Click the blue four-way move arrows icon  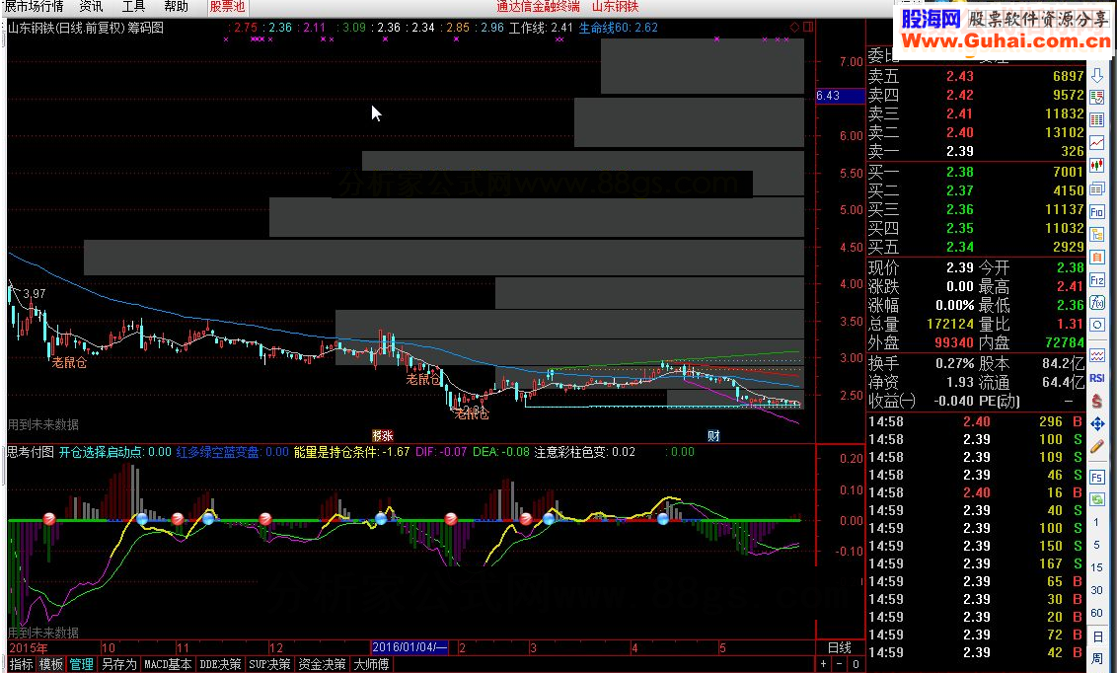pos(1097,424)
